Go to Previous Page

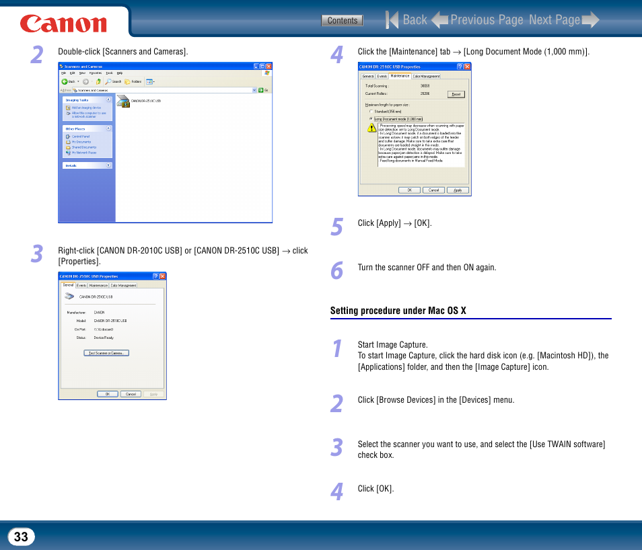[487, 19]
